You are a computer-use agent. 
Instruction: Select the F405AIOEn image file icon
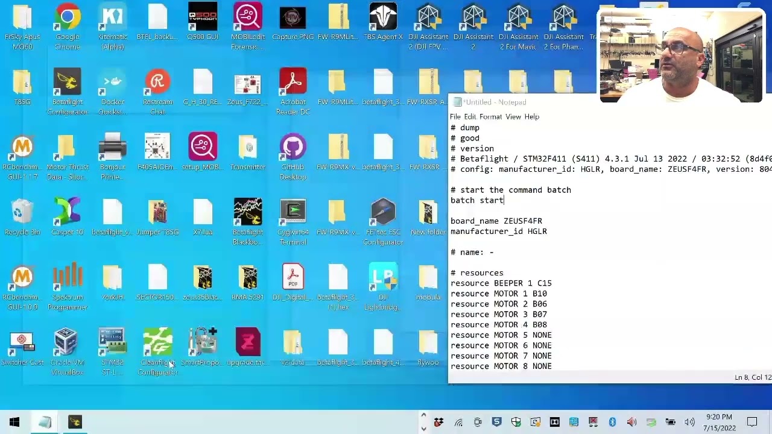(x=157, y=152)
